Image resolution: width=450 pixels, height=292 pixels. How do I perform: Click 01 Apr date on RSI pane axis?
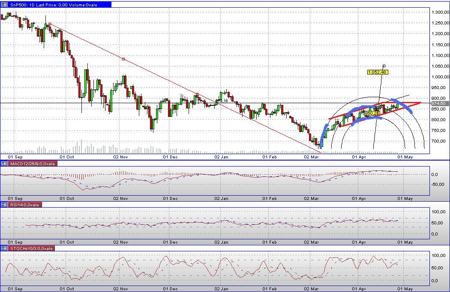pos(359,242)
